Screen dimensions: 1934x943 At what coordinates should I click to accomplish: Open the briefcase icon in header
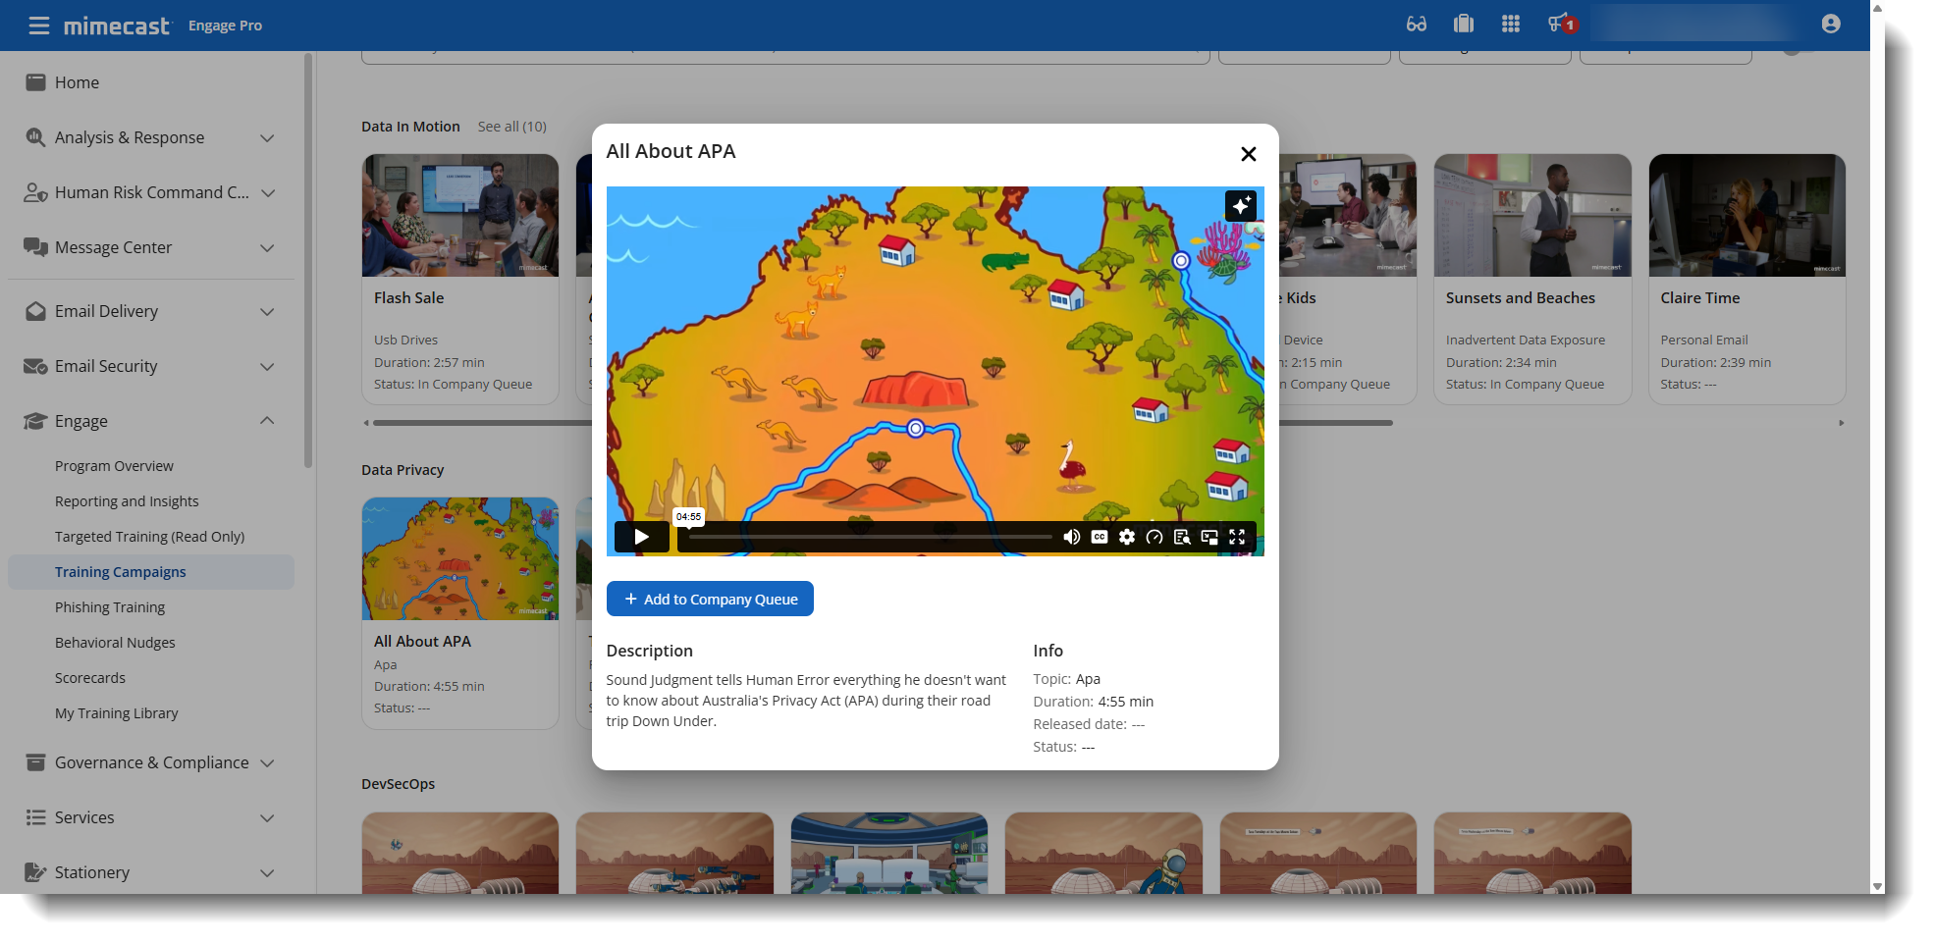(1464, 25)
